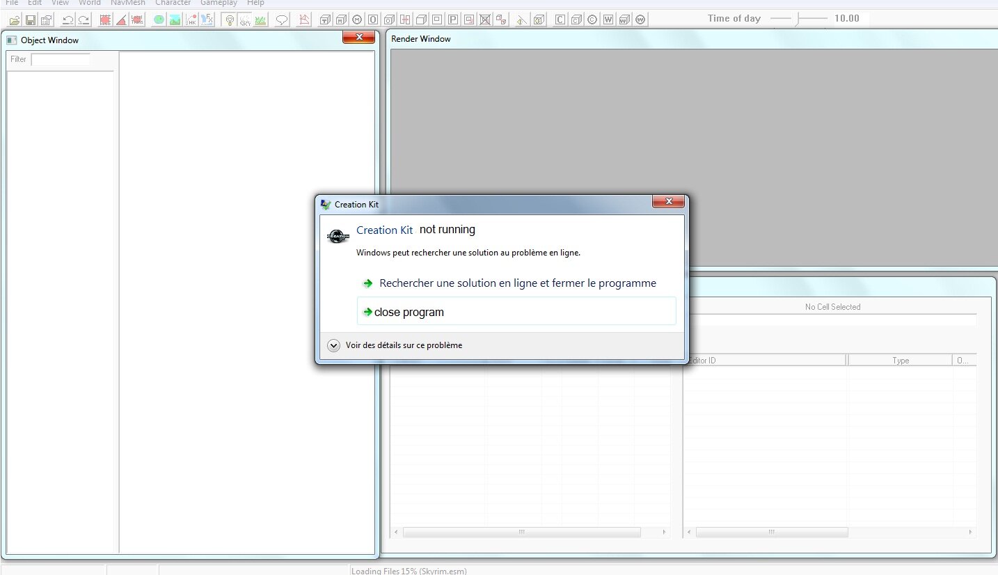Toggle the SKY toolbar icon
The width and height of the screenshot is (998, 575).
[x=245, y=19]
